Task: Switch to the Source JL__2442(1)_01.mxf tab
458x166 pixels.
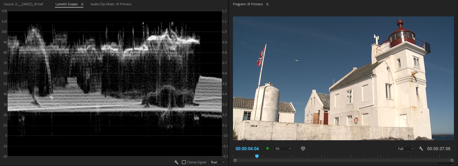Action: click(23, 4)
